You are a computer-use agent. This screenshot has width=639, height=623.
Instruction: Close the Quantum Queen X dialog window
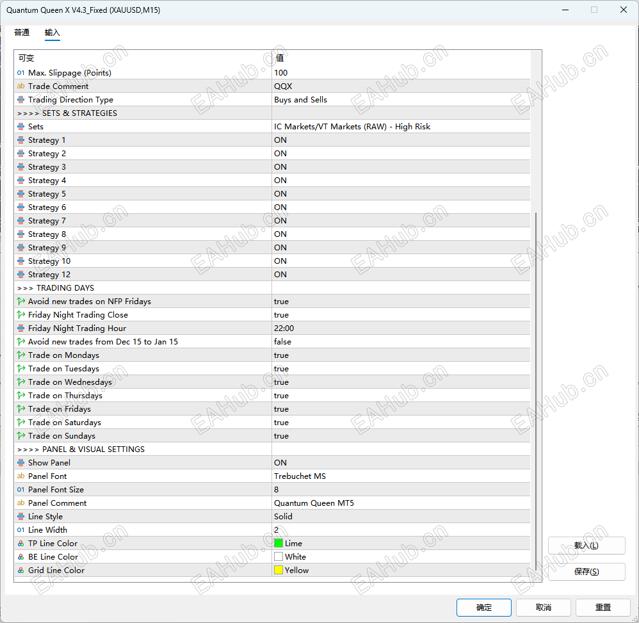(x=624, y=10)
